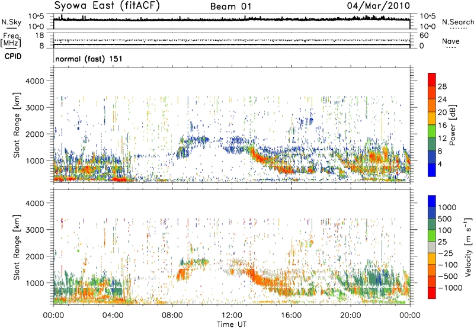Click the "Nave" legend label
Viewport: 474px width, 328px height.
(x=450, y=41)
